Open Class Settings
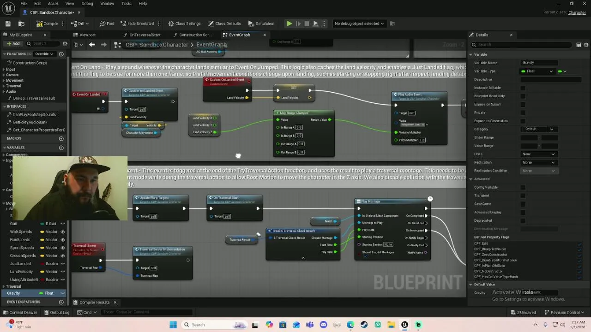The height and width of the screenshot is (332, 591). pyautogui.click(x=184, y=24)
